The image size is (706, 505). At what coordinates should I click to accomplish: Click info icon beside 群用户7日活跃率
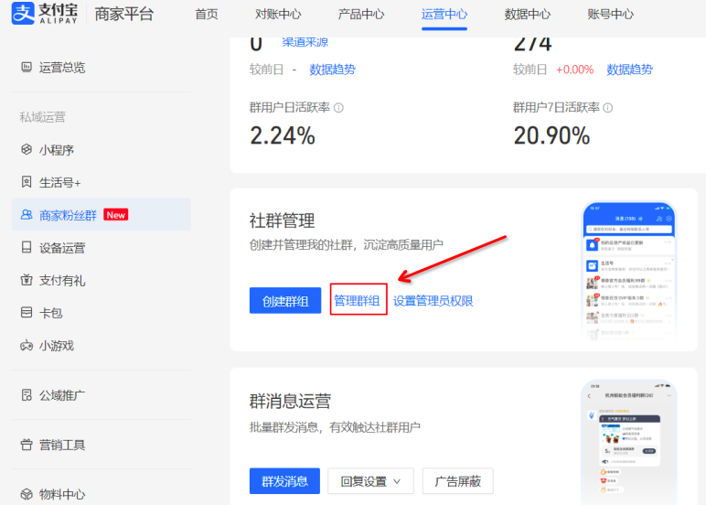[x=607, y=108]
